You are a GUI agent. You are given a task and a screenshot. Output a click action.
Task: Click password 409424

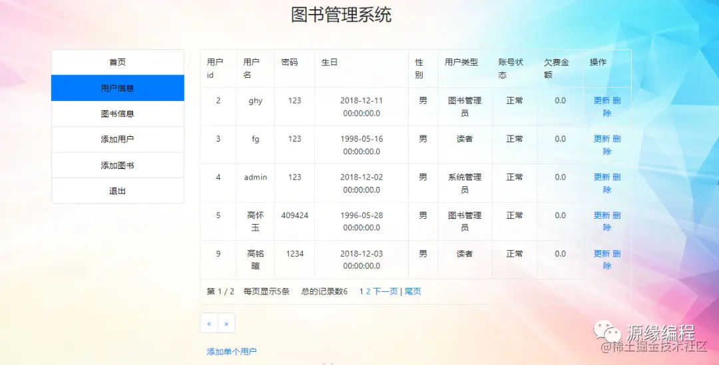[295, 215]
